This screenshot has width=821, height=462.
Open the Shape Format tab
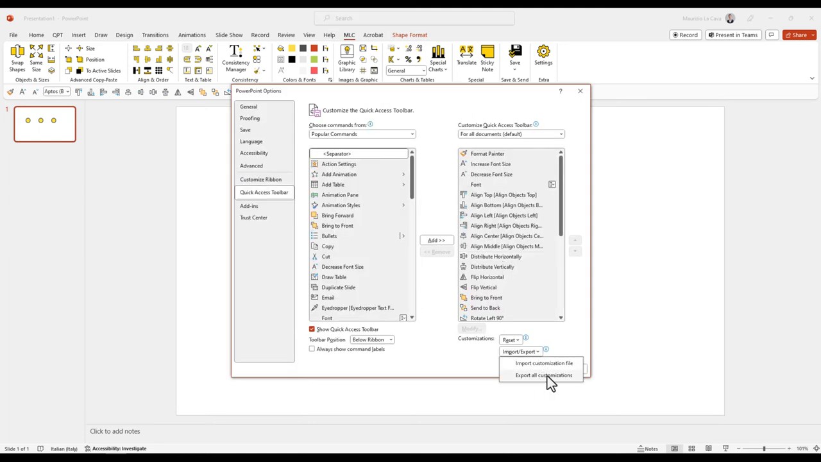(x=409, y=35)
